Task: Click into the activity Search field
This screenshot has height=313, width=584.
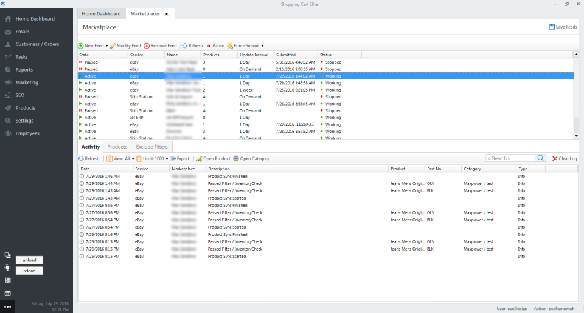Action: point(510,158)
